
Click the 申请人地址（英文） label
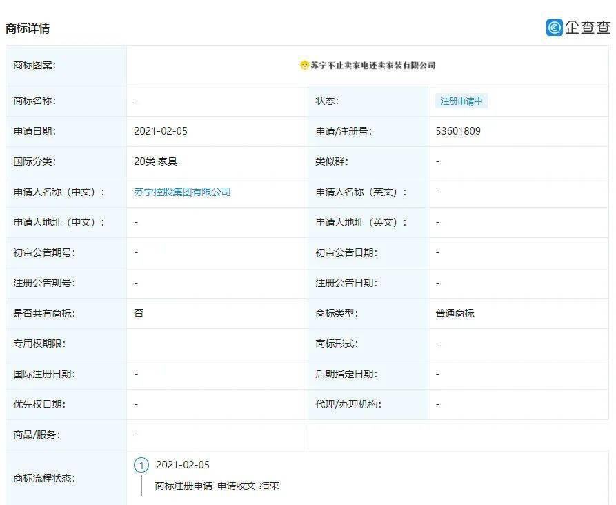point(361,222)
